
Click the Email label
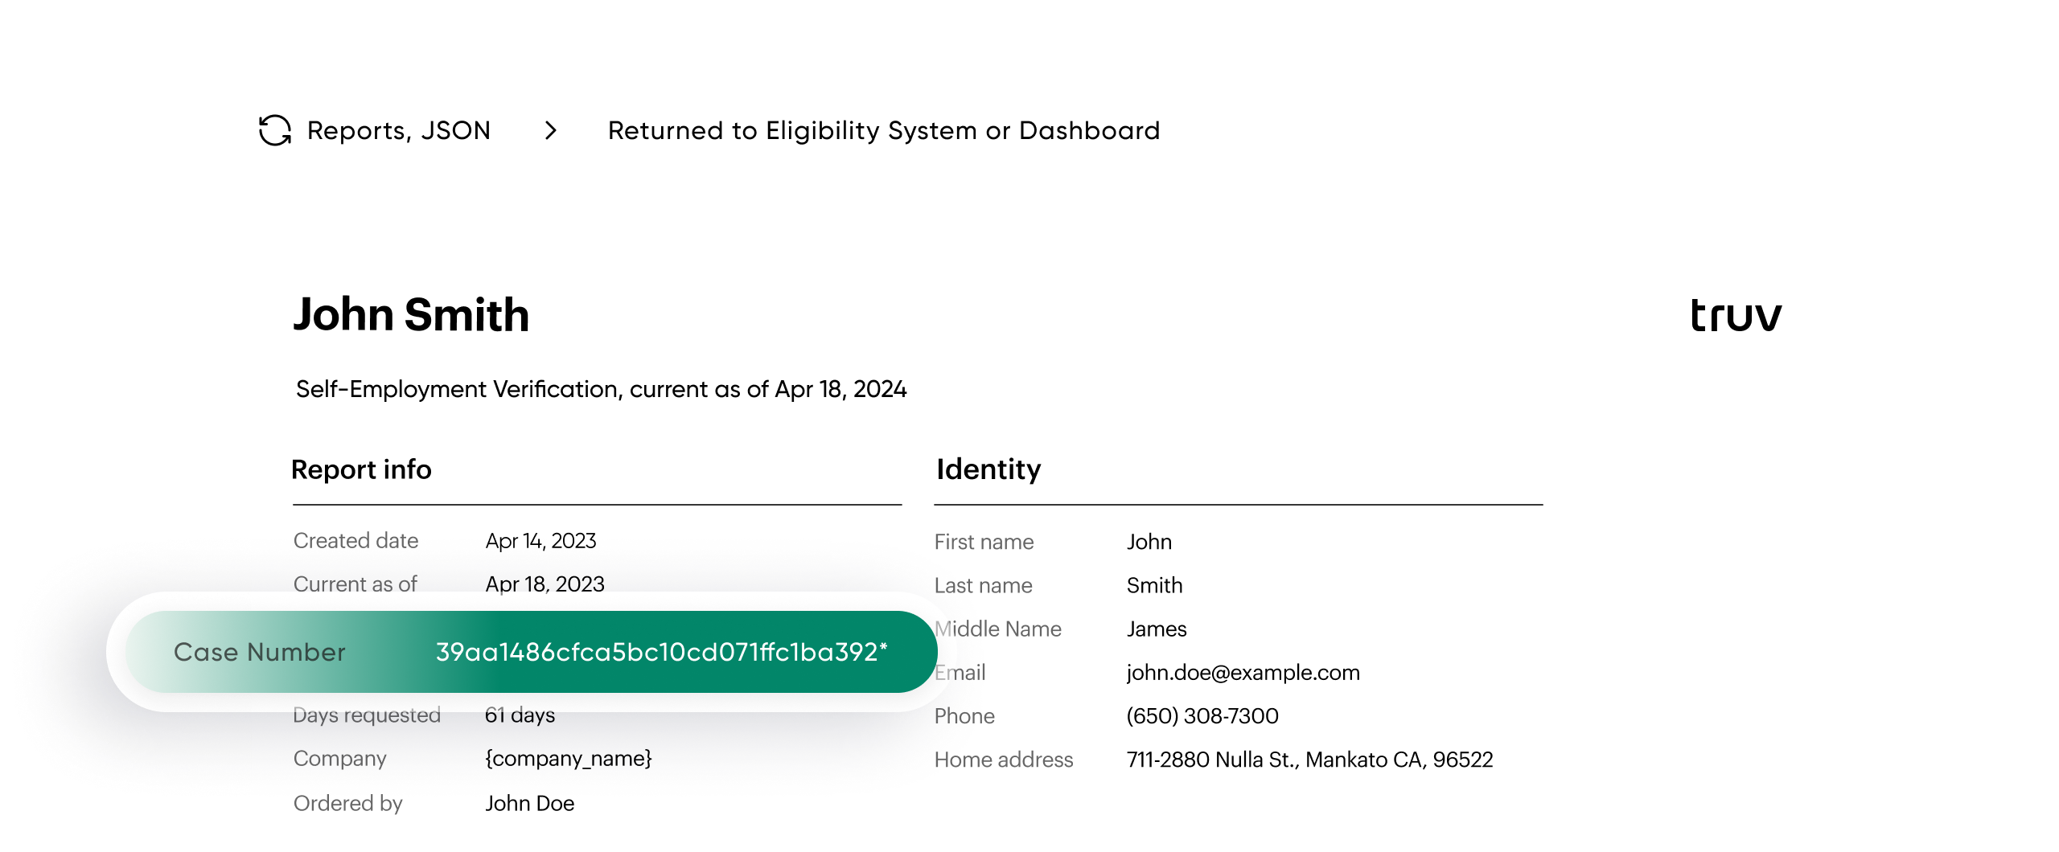tap(960, 673)
